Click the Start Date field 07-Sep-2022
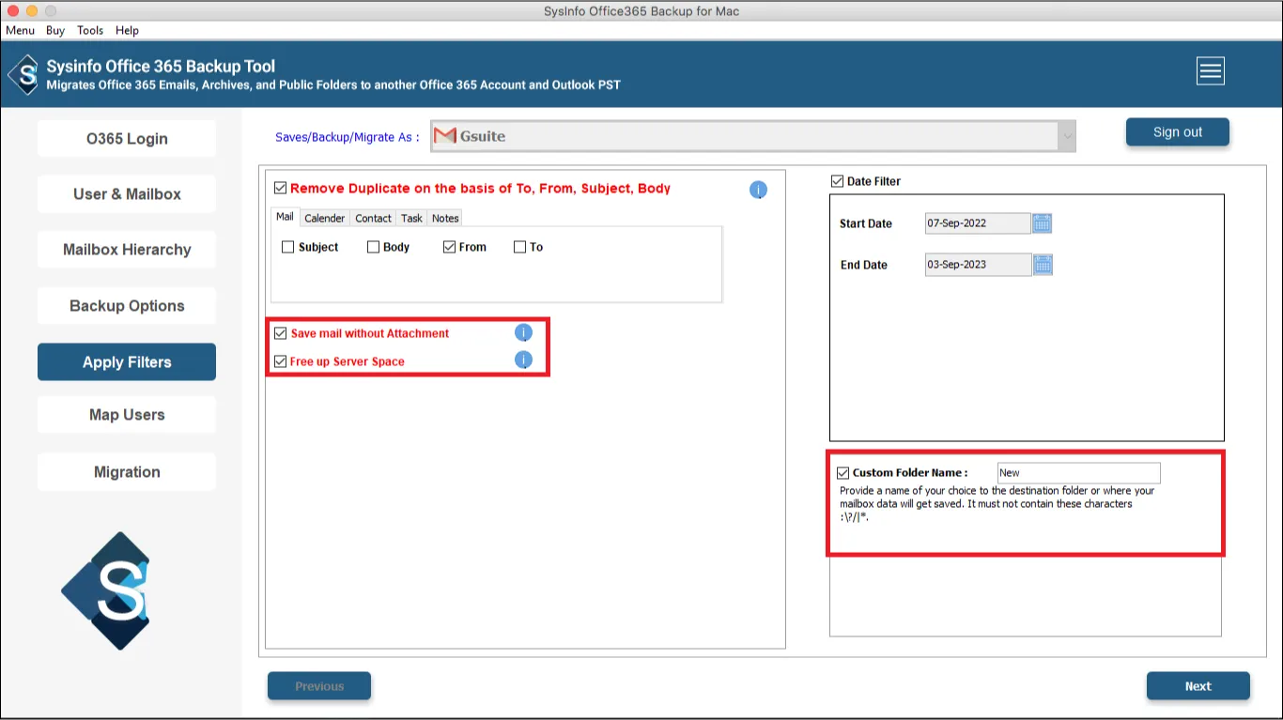Viewport: 1283px width, 720px height. pos(978,223)
